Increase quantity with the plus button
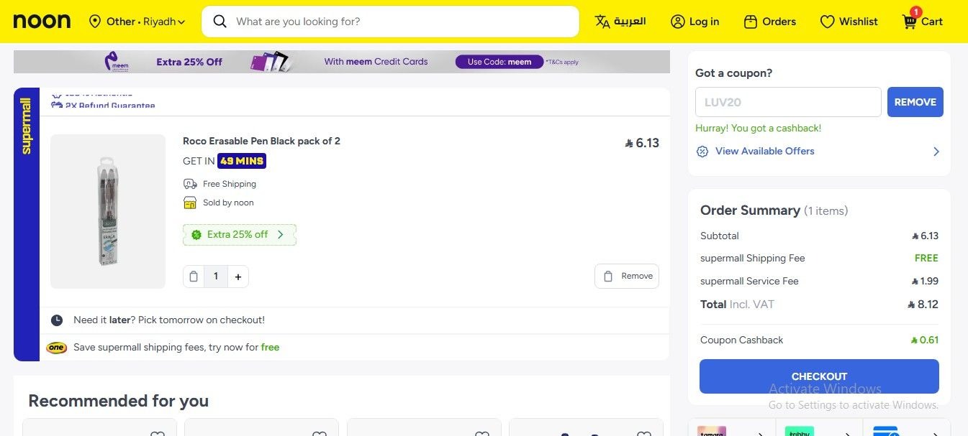The height and width of the screenshot is (436, 968). coord(238,277)
